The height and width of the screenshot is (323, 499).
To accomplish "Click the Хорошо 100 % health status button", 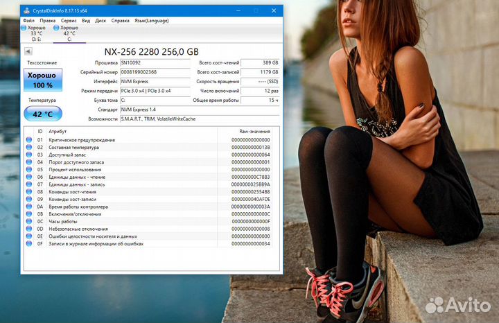I will (43, 80).
